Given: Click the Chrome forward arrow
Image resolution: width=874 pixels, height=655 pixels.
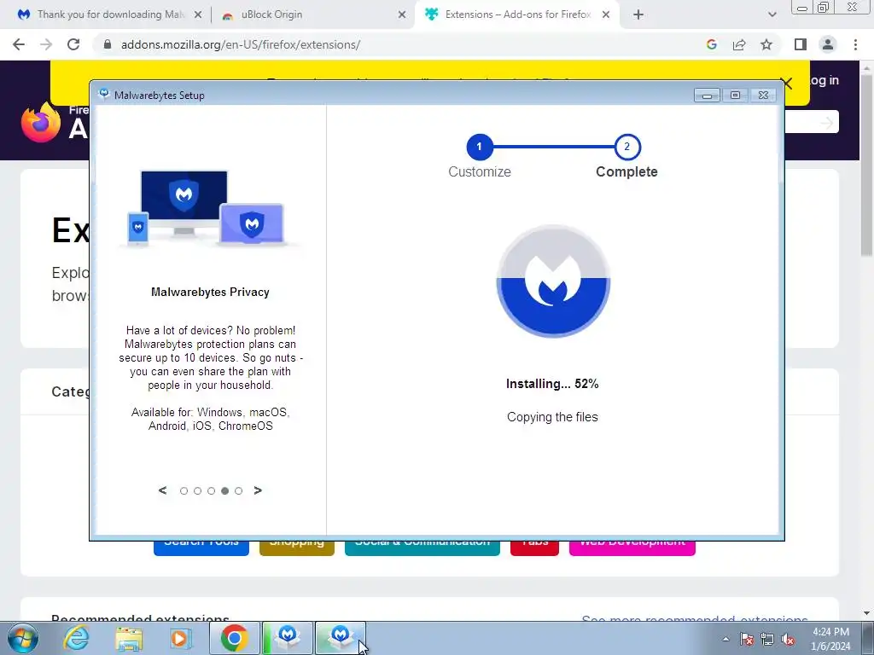Looking at the screenshot, I should pyautogui.click(x=46, y=44).
